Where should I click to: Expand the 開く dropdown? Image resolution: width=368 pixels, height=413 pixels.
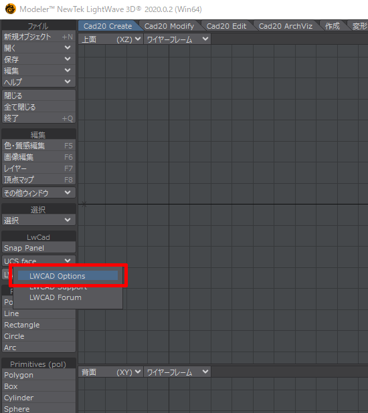[x=39, y=48]
